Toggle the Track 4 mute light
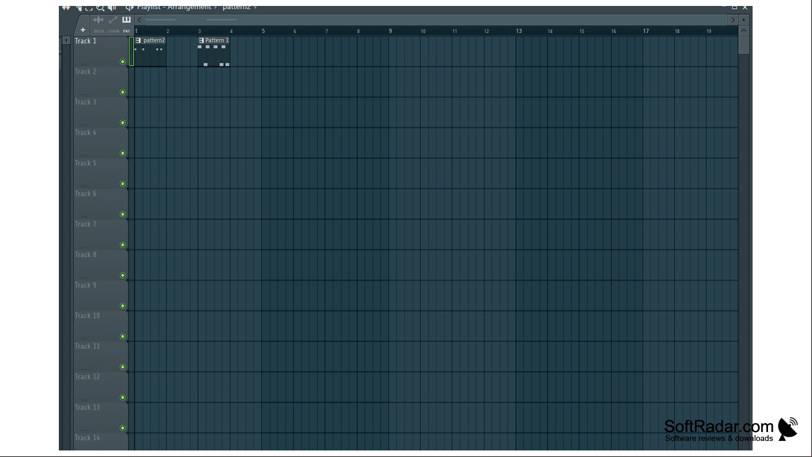The height and width of the screenshot is (457, 812). point(123,153)
